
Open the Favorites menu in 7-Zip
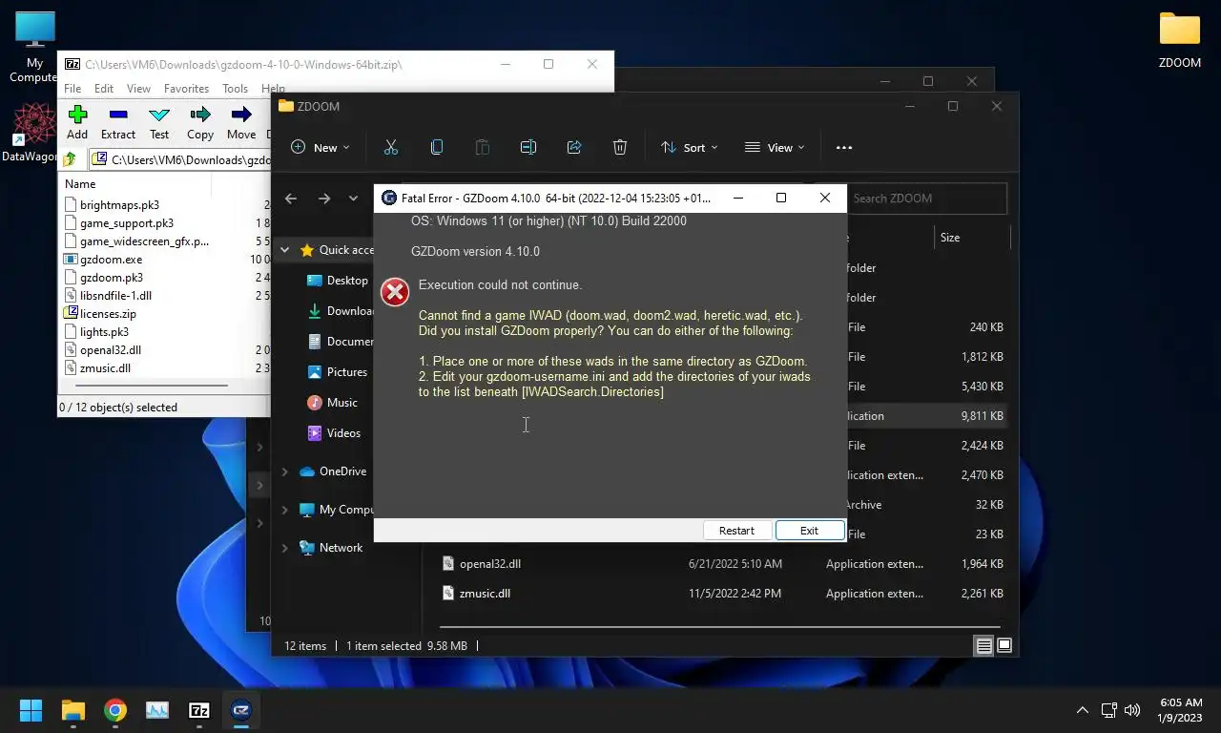pos(186,89)
